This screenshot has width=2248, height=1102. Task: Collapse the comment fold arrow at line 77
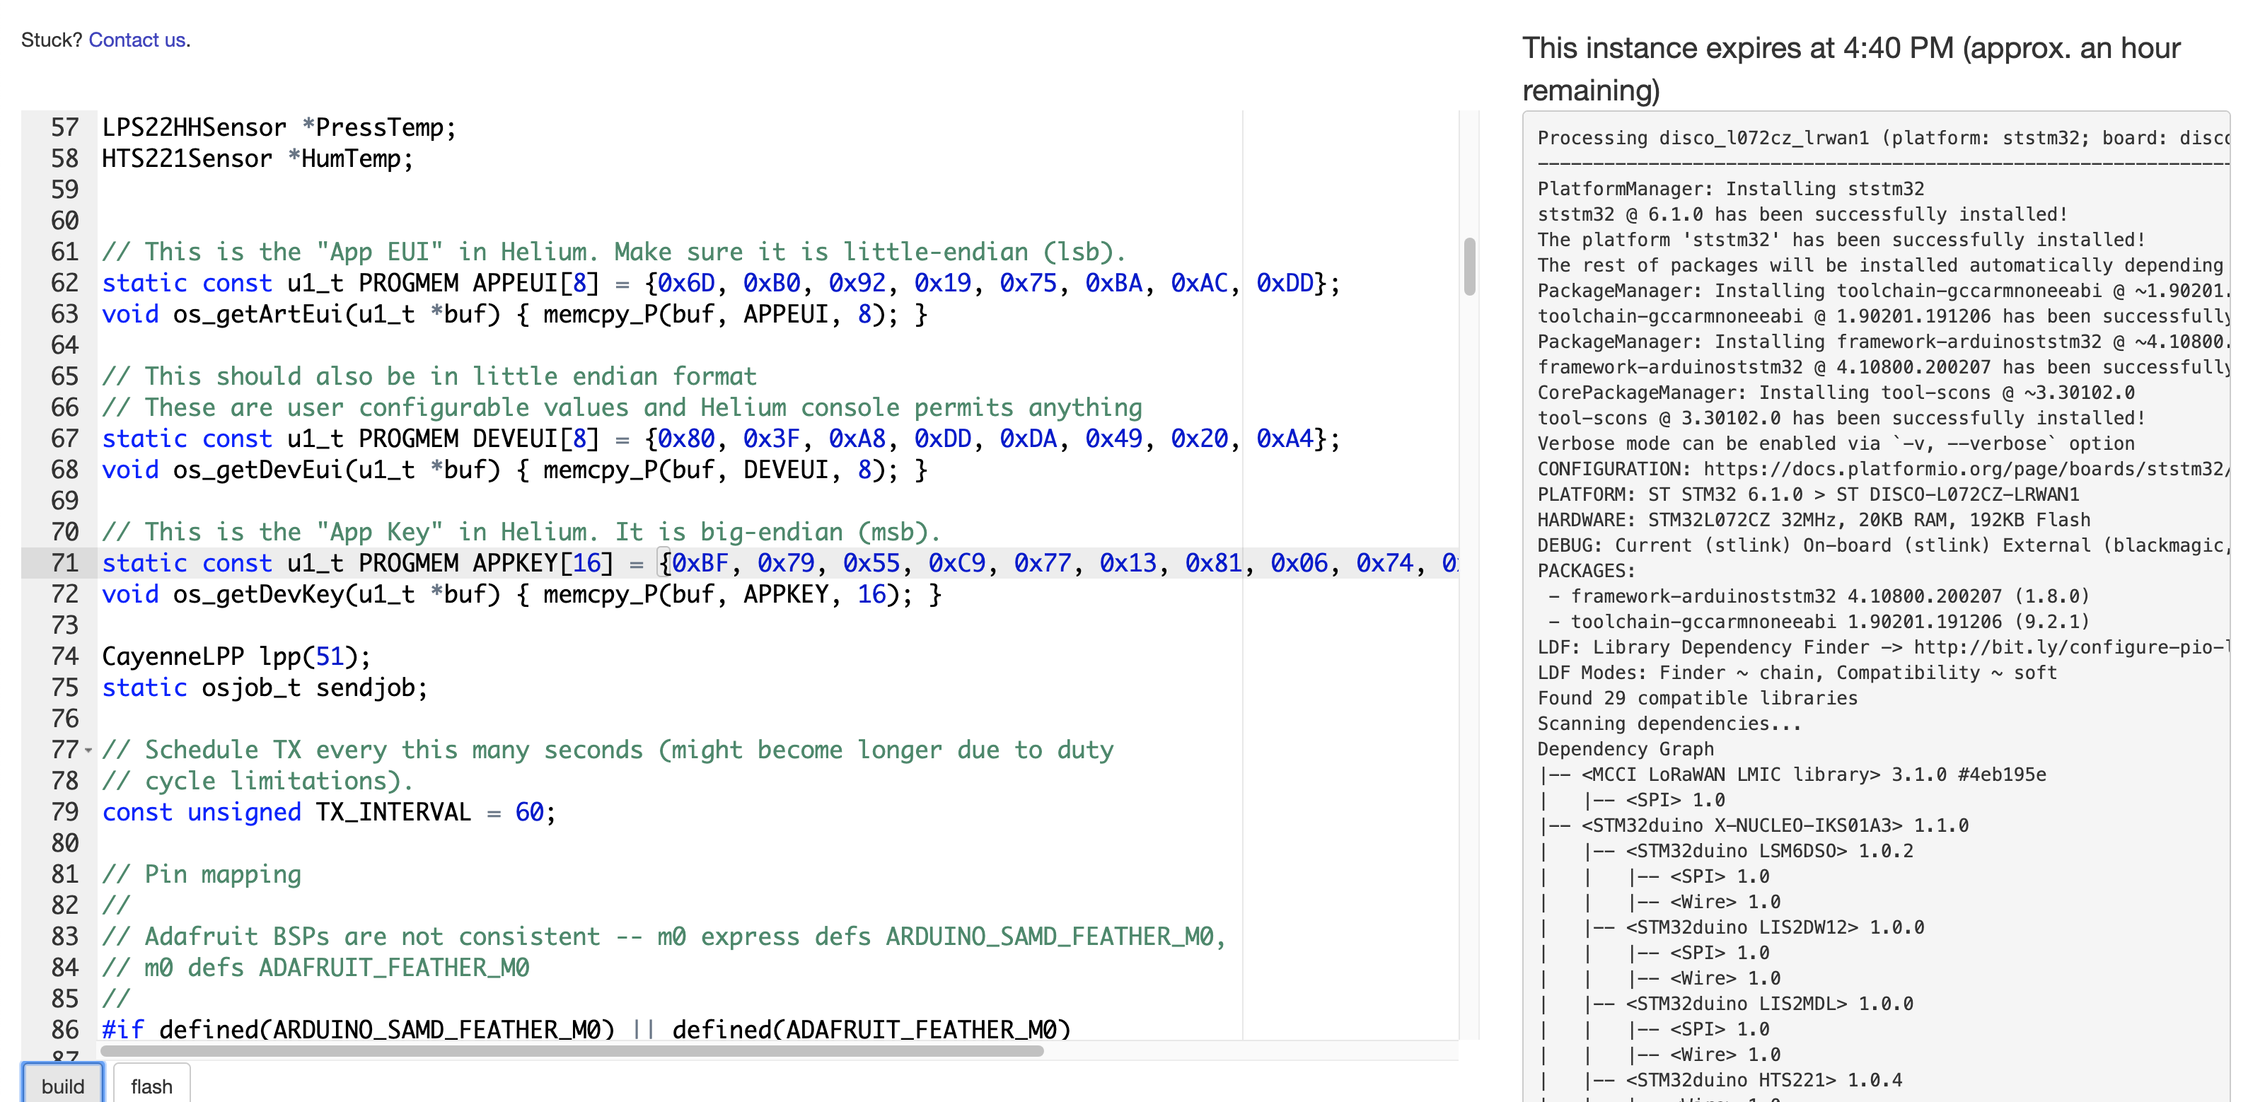88,750
